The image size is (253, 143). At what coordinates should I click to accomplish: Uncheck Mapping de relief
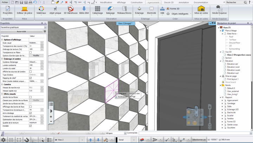tap(31, 78)
